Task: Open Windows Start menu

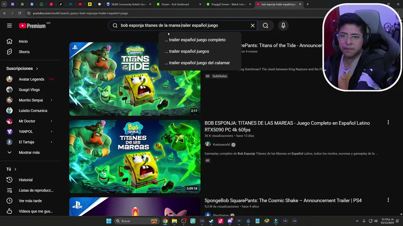Action: pyautogui.click(x=109, y=221)
